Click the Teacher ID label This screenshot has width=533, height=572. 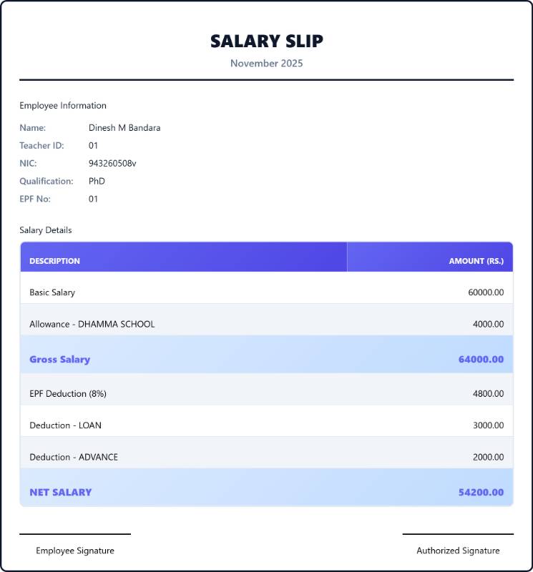[x=41, y=146]
